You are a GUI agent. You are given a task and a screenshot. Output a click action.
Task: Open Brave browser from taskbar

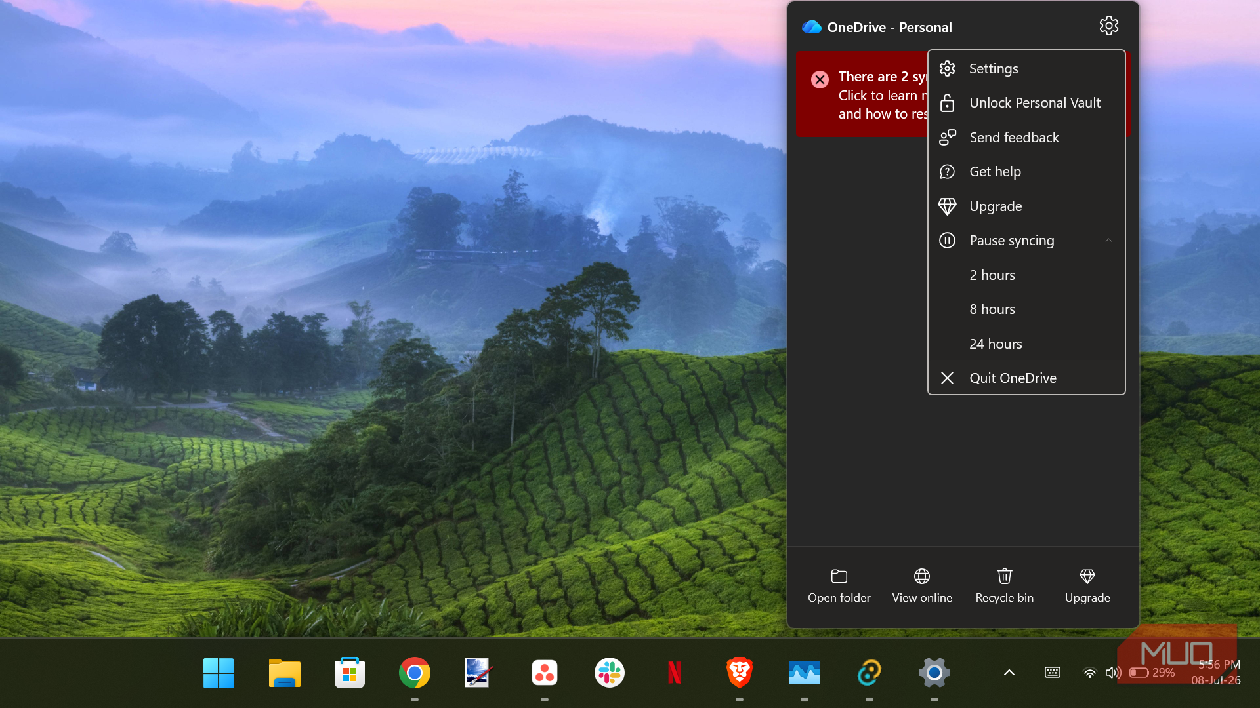click(740, 673)
